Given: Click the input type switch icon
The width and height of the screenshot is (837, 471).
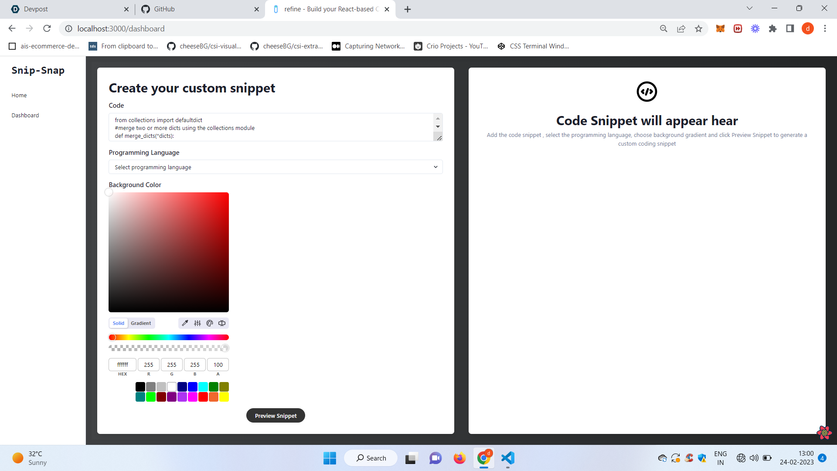Looking at the screenshot, I should point(222,323).
